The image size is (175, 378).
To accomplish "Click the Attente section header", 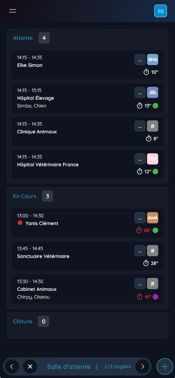I will point(23,38).
